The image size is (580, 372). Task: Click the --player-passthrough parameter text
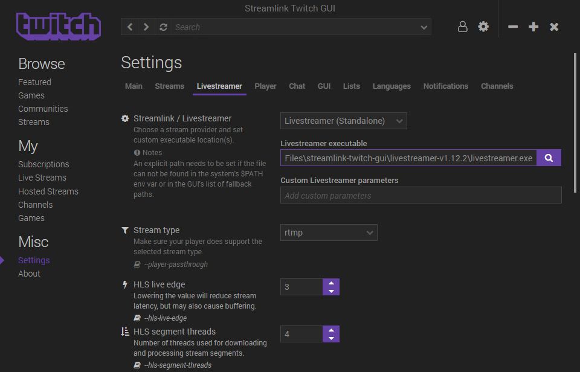pyautogui.click(x=176, y=265)
